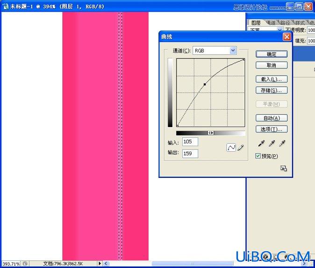Viewport: 315px width, 268px height.
Task: Expand the status bar document info arrow
Action: (100, 263)
